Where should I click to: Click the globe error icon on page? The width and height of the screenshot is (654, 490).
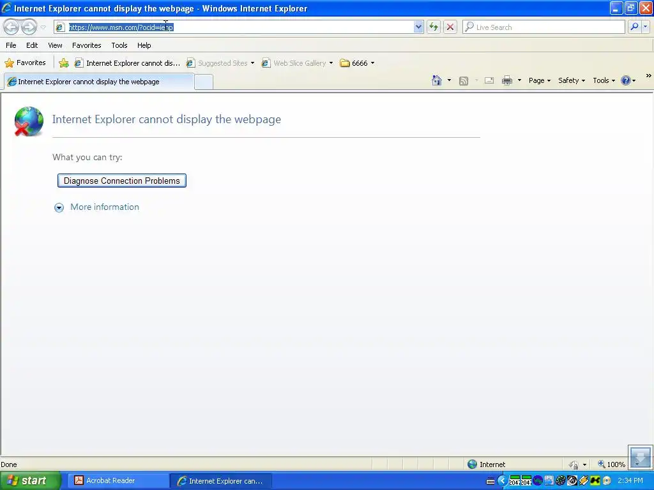point(28,121)
